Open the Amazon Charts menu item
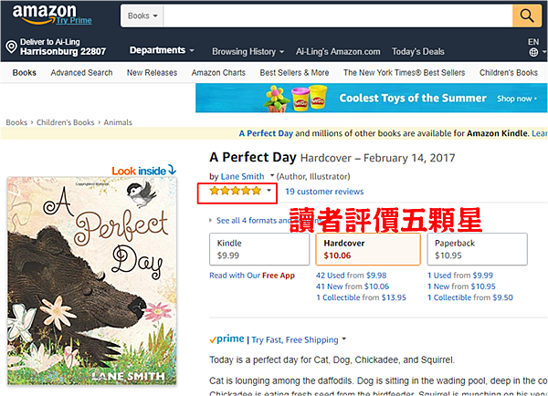 (218, 73)
